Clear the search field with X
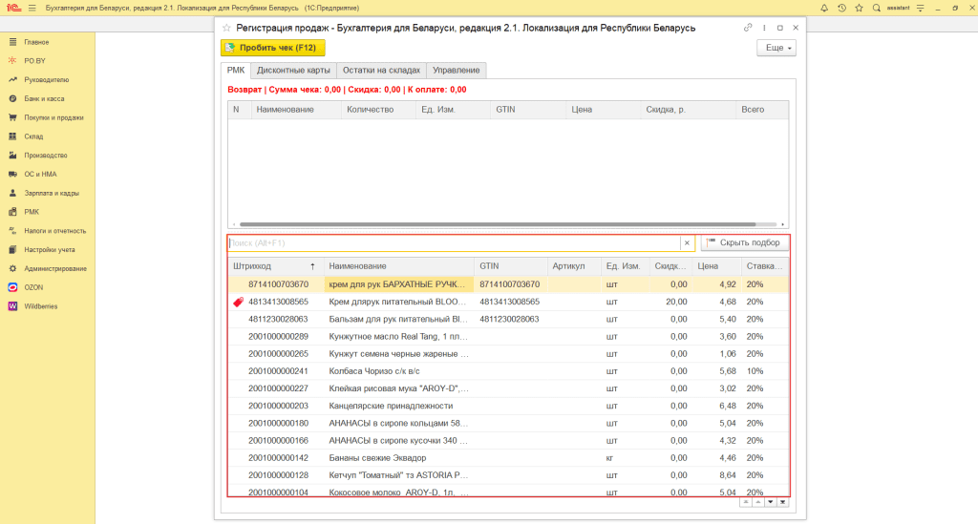Viewport: 978px width, 524px height. pos(686,243)
